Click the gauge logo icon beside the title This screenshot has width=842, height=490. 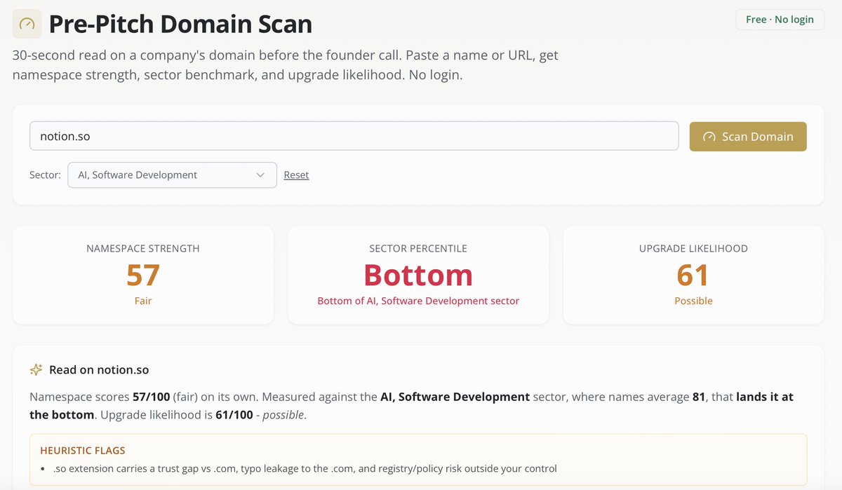coord(27,24)
